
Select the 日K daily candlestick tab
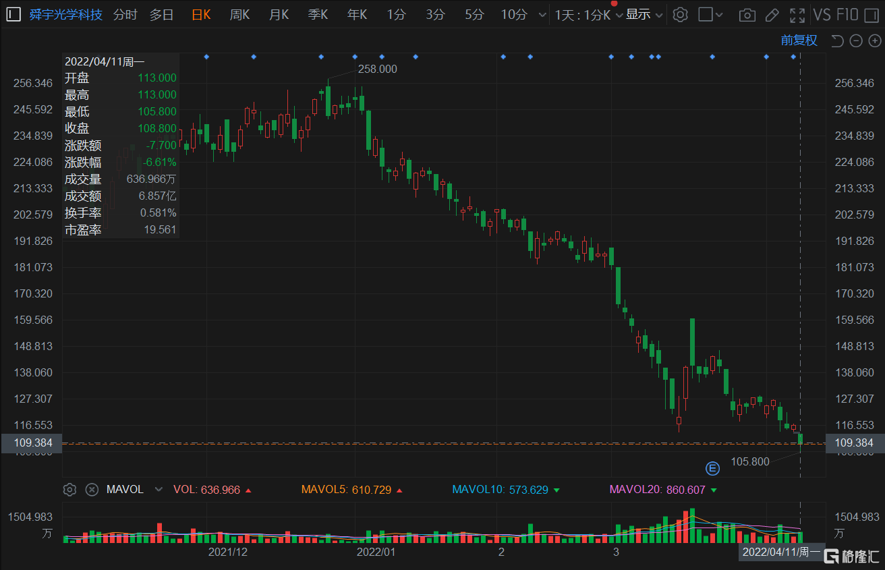point(201,14)
